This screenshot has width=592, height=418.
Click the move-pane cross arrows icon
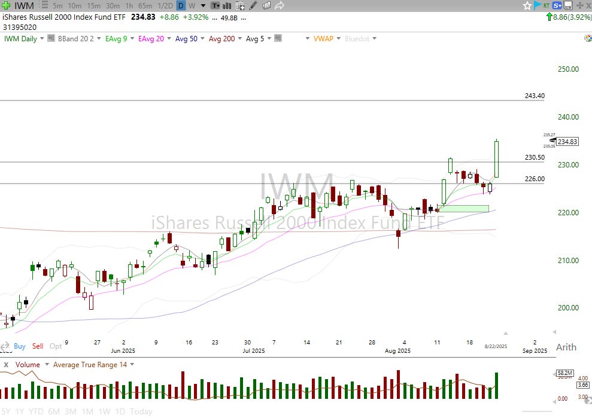tap(579, 5)
